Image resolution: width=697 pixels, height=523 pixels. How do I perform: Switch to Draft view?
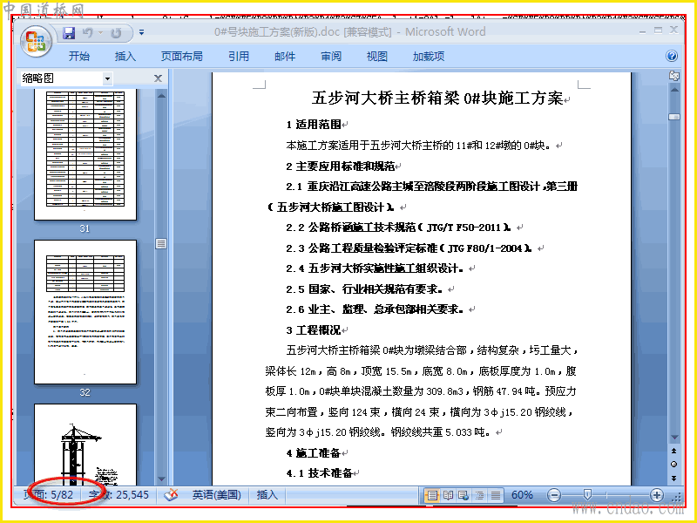[496, 495]
